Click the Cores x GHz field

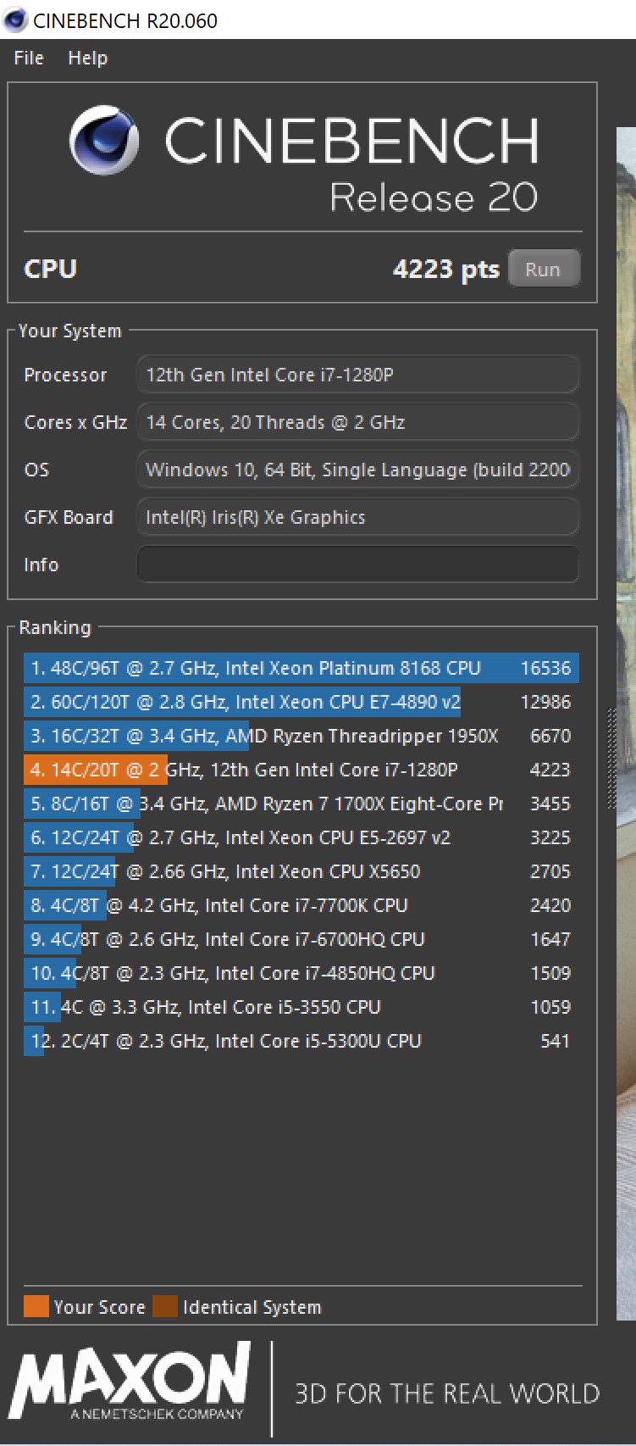pos(358,422)
